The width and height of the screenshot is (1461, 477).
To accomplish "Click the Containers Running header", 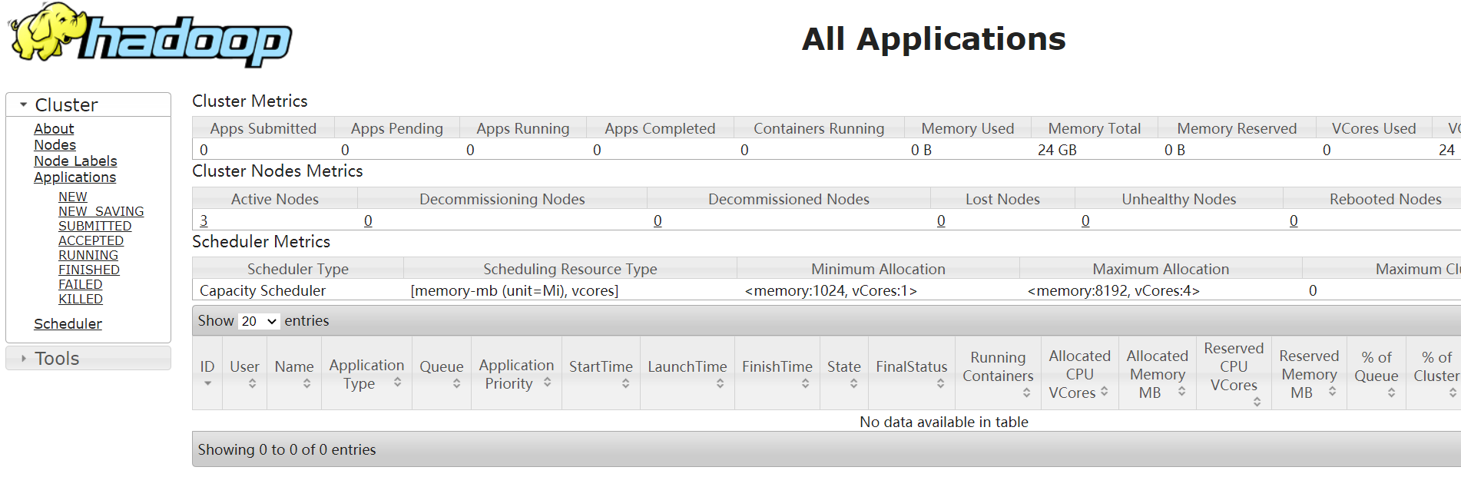I will pos(819,128).
